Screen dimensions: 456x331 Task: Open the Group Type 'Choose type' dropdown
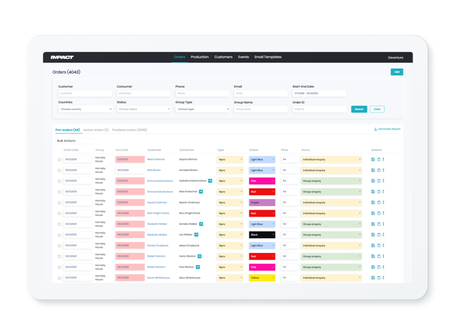tap(202, 109)
